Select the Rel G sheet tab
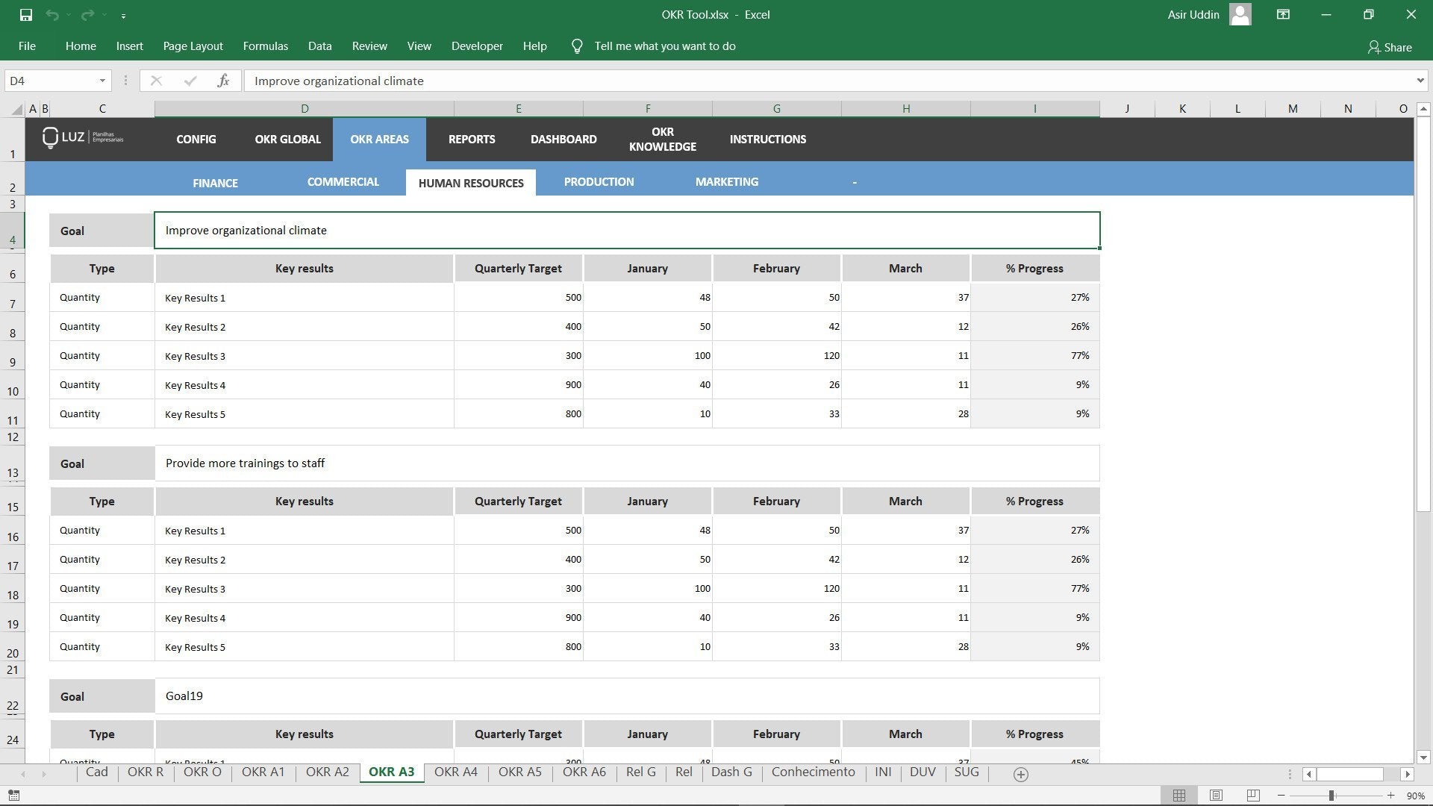1433x806 pixels. click(640, 772)
